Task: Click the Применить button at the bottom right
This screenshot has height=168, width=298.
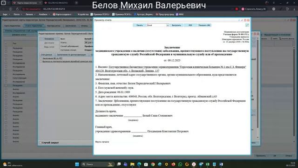Action: click(x=261, y=155)
